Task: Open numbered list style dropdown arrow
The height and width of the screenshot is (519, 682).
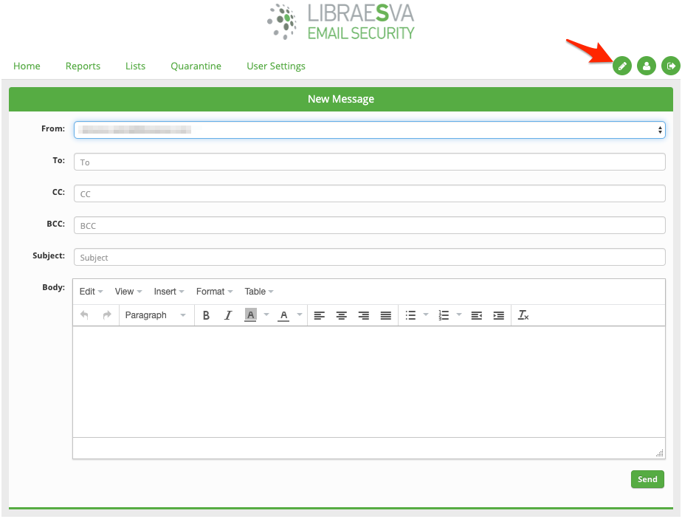Action: click(459, 315)
